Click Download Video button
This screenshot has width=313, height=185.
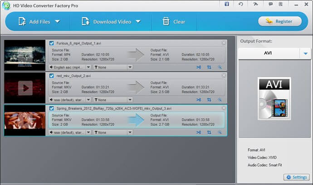107,22
